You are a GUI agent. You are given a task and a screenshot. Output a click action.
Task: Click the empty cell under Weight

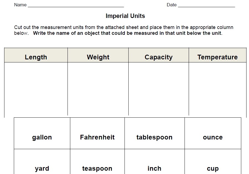[98, 88]
